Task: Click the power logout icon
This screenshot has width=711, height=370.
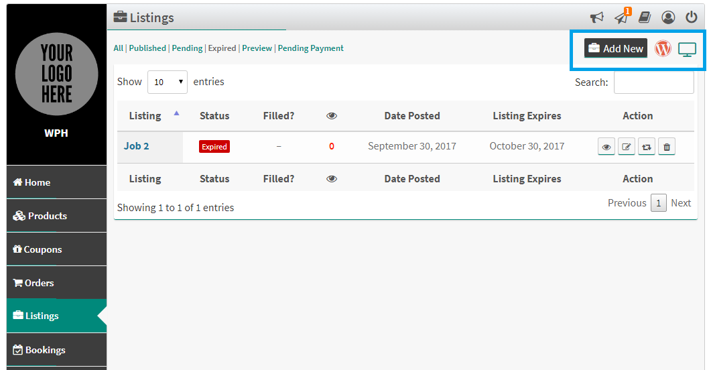Action: 691,17
